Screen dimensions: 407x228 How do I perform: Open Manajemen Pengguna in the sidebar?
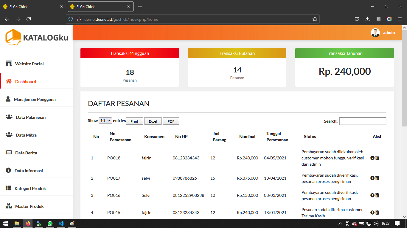(35, 99)
